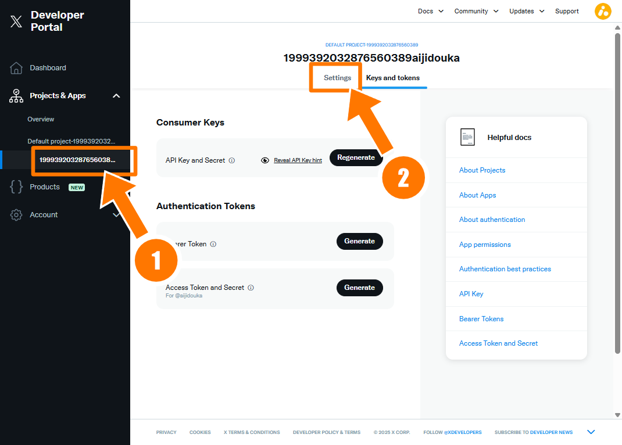
Task: Click the Projects & Apps hierarchy icon
Action: pos(16,96)
